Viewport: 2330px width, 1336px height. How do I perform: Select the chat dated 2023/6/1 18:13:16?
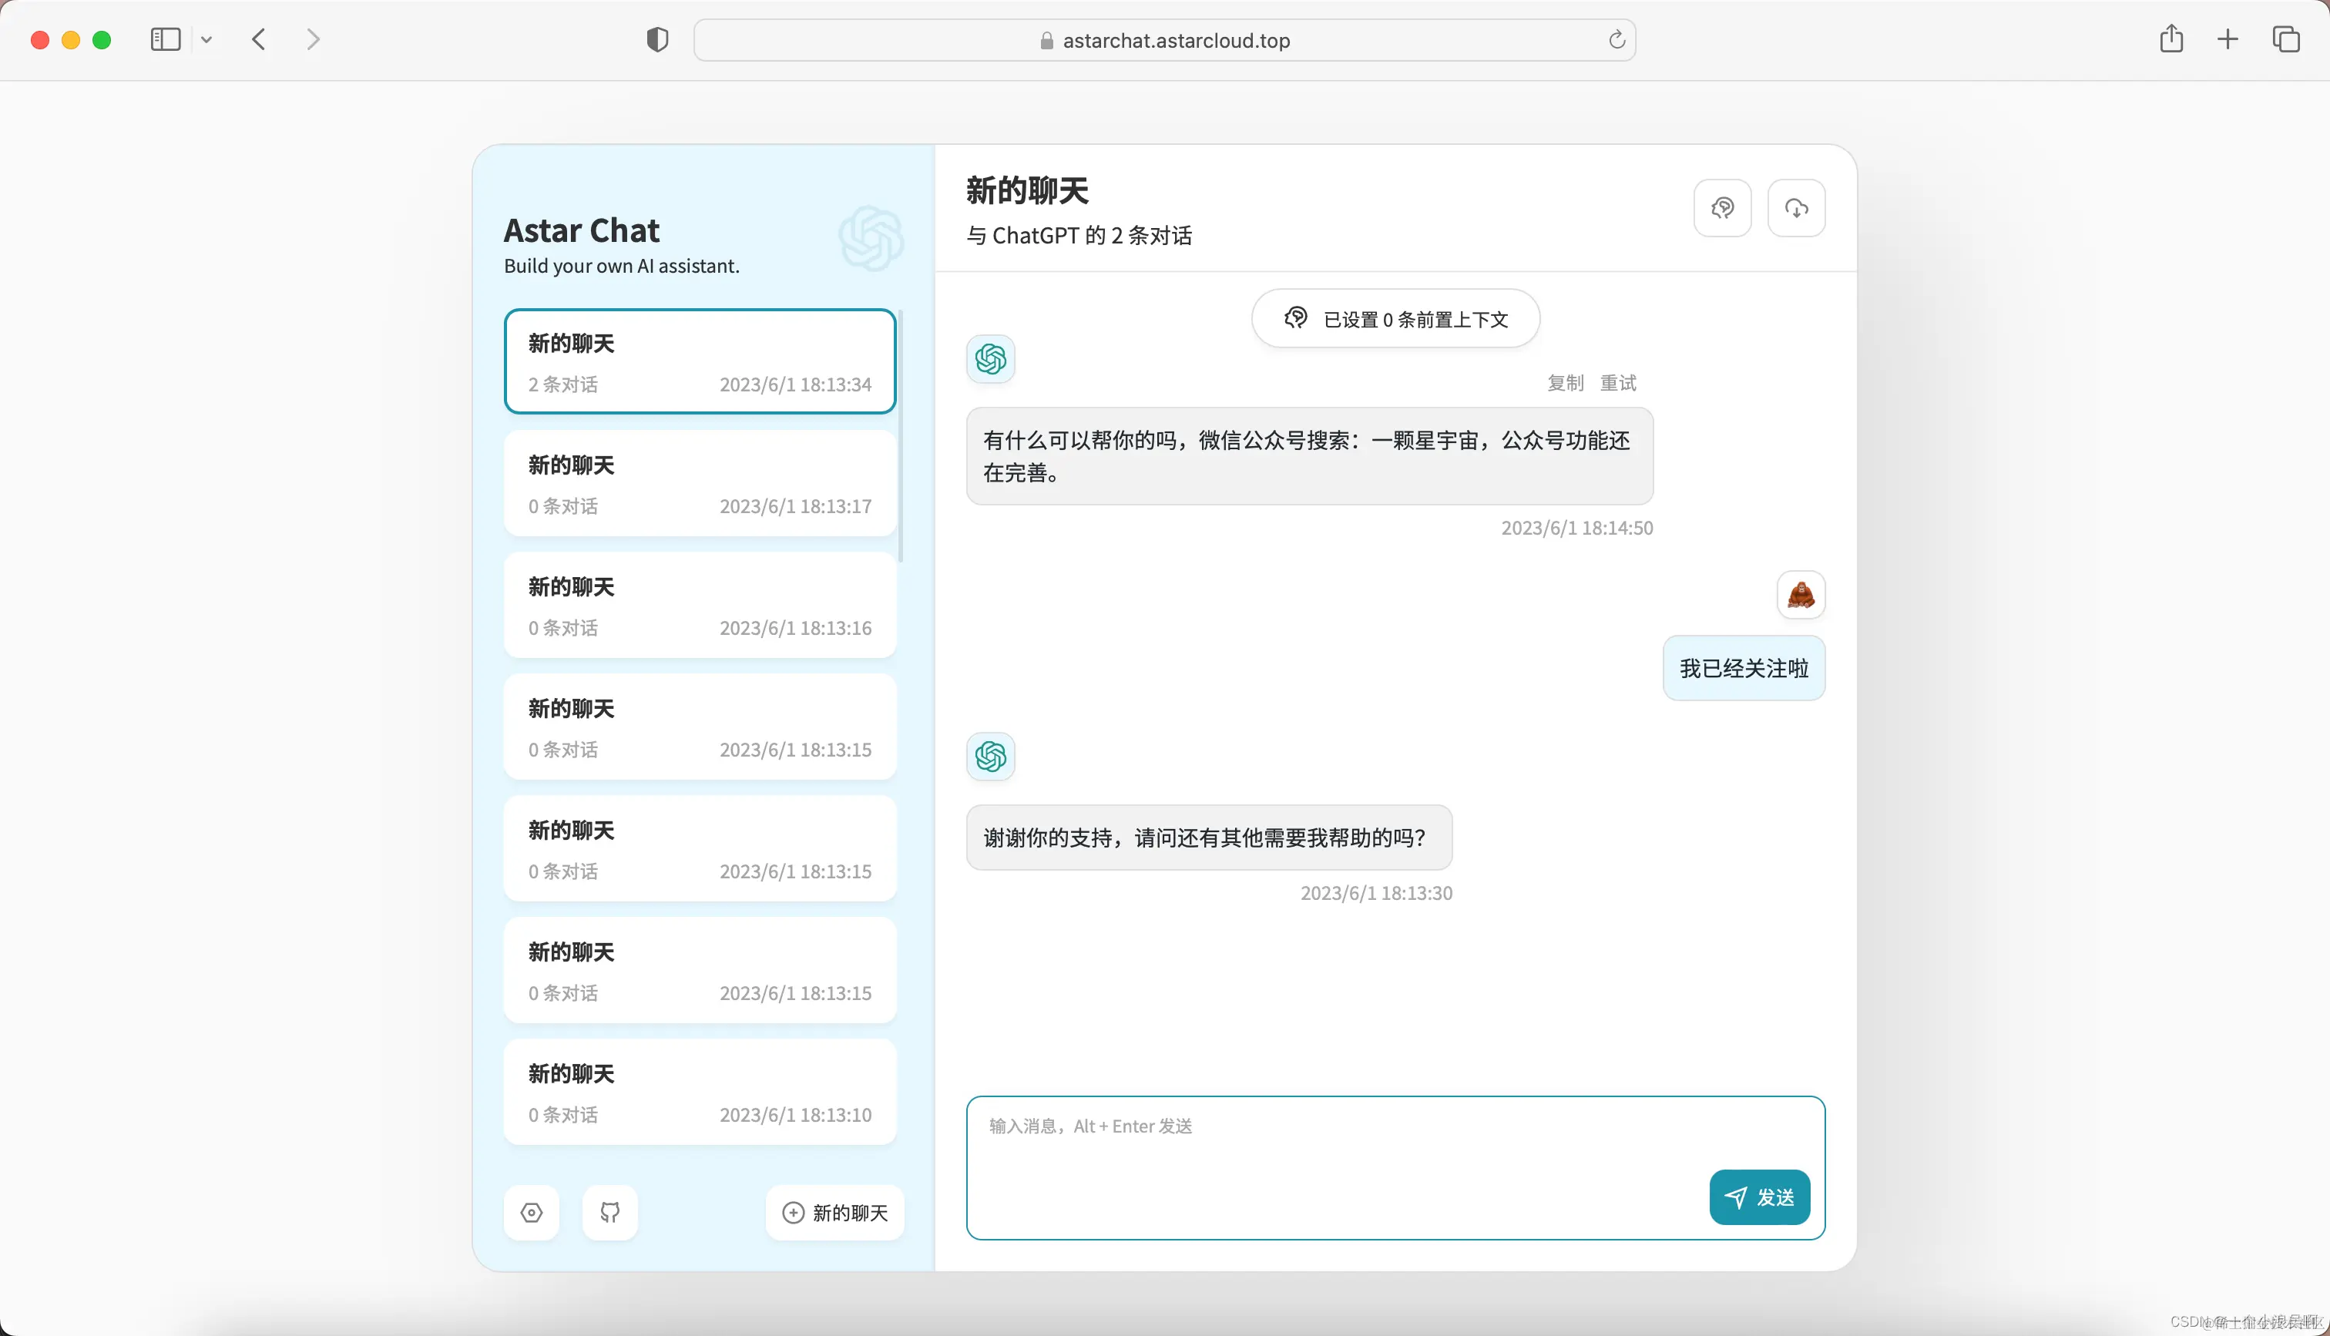tap(700, 605)
